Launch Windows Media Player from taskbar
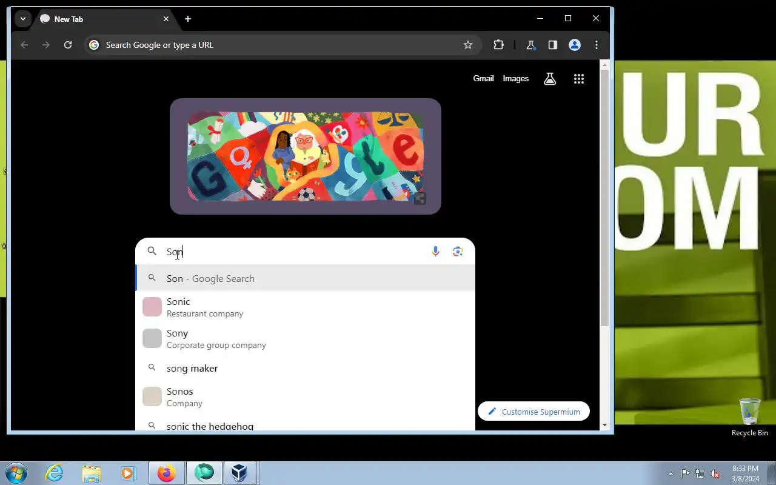Image resolution: width=776 pixels, height=485 pixels. tap(129, 473)
